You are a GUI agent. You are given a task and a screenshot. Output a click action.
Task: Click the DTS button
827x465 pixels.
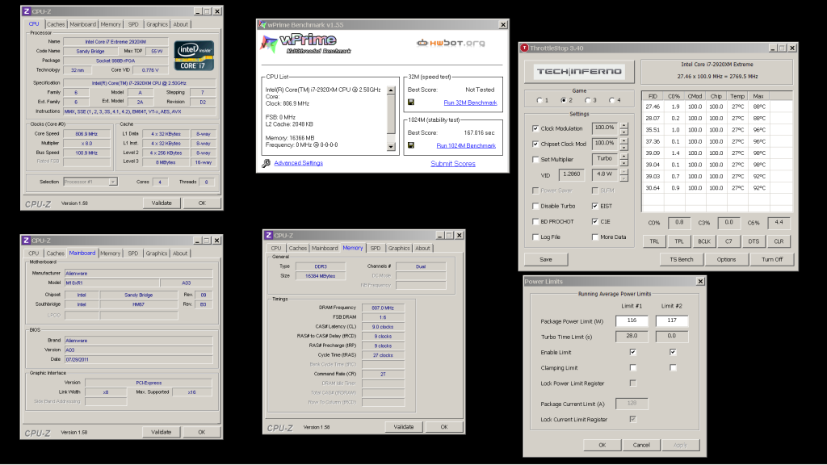click(754, 241)
